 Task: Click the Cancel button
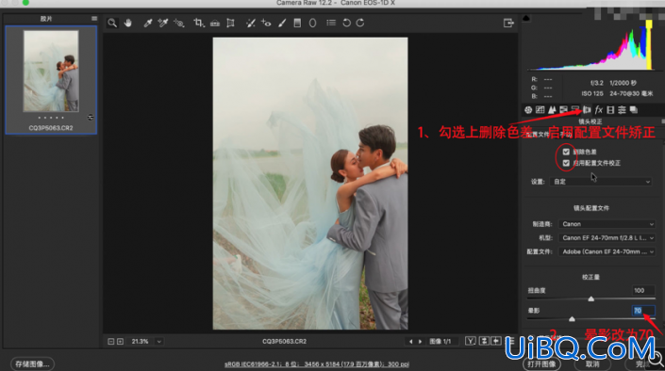click(x=592, y=363)
